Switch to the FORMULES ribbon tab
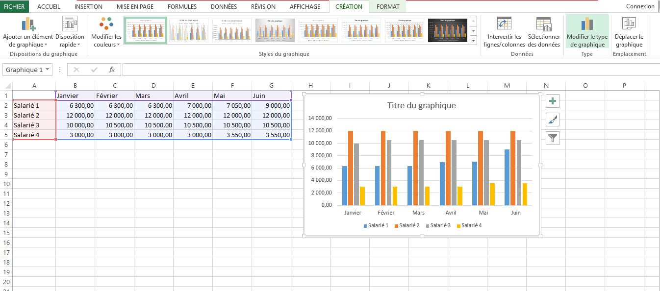Image resolution: width=660 pixels, height=291 pixels. tap(182, 6)
